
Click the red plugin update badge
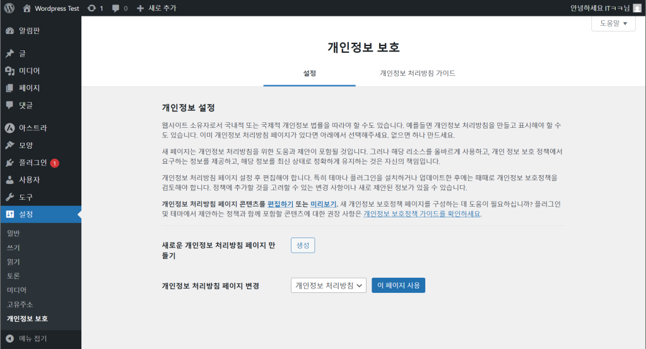point(54,163)
